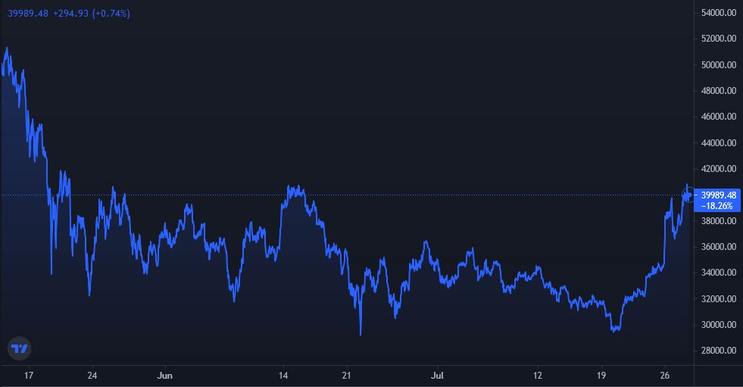Viewport: 743px width, 387px height.
Task: Click the 14 date label on time axis
Action: (x=283, y=376)
